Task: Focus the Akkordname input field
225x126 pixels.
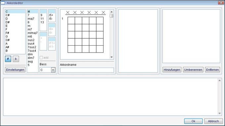Action: tap(87, 70)
